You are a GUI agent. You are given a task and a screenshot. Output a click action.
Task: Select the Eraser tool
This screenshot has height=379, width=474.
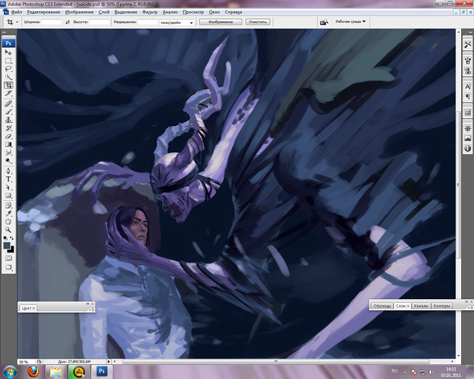click(x=8, y=137)
